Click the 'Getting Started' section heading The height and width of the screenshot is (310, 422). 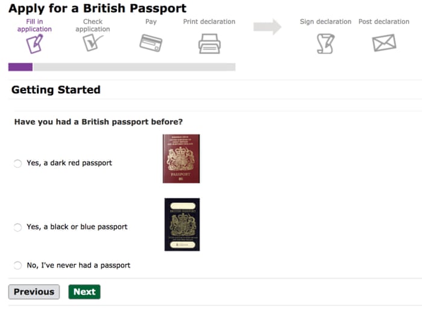55,90
